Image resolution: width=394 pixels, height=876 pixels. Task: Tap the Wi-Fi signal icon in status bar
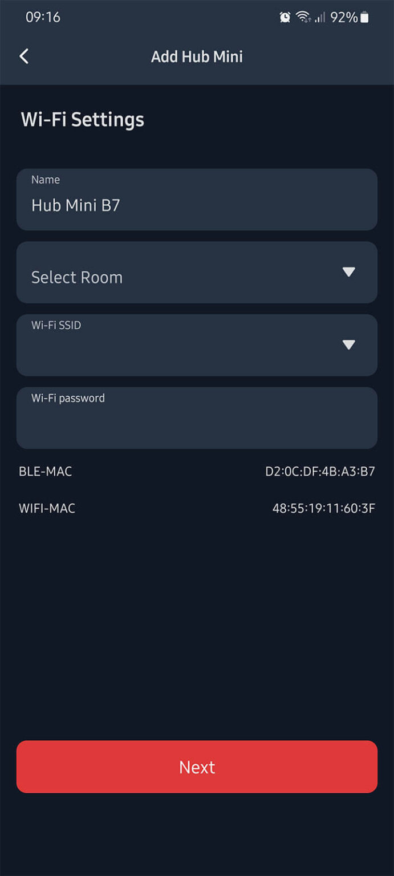pos(303,18)
